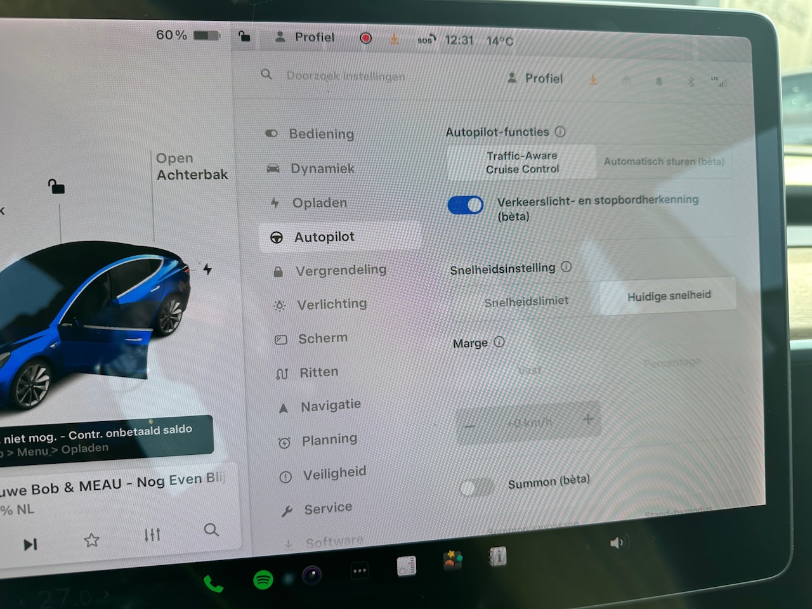Open the camera app icon
The width and height of the screenshot is (812, 609).
[x=311, y=575]
